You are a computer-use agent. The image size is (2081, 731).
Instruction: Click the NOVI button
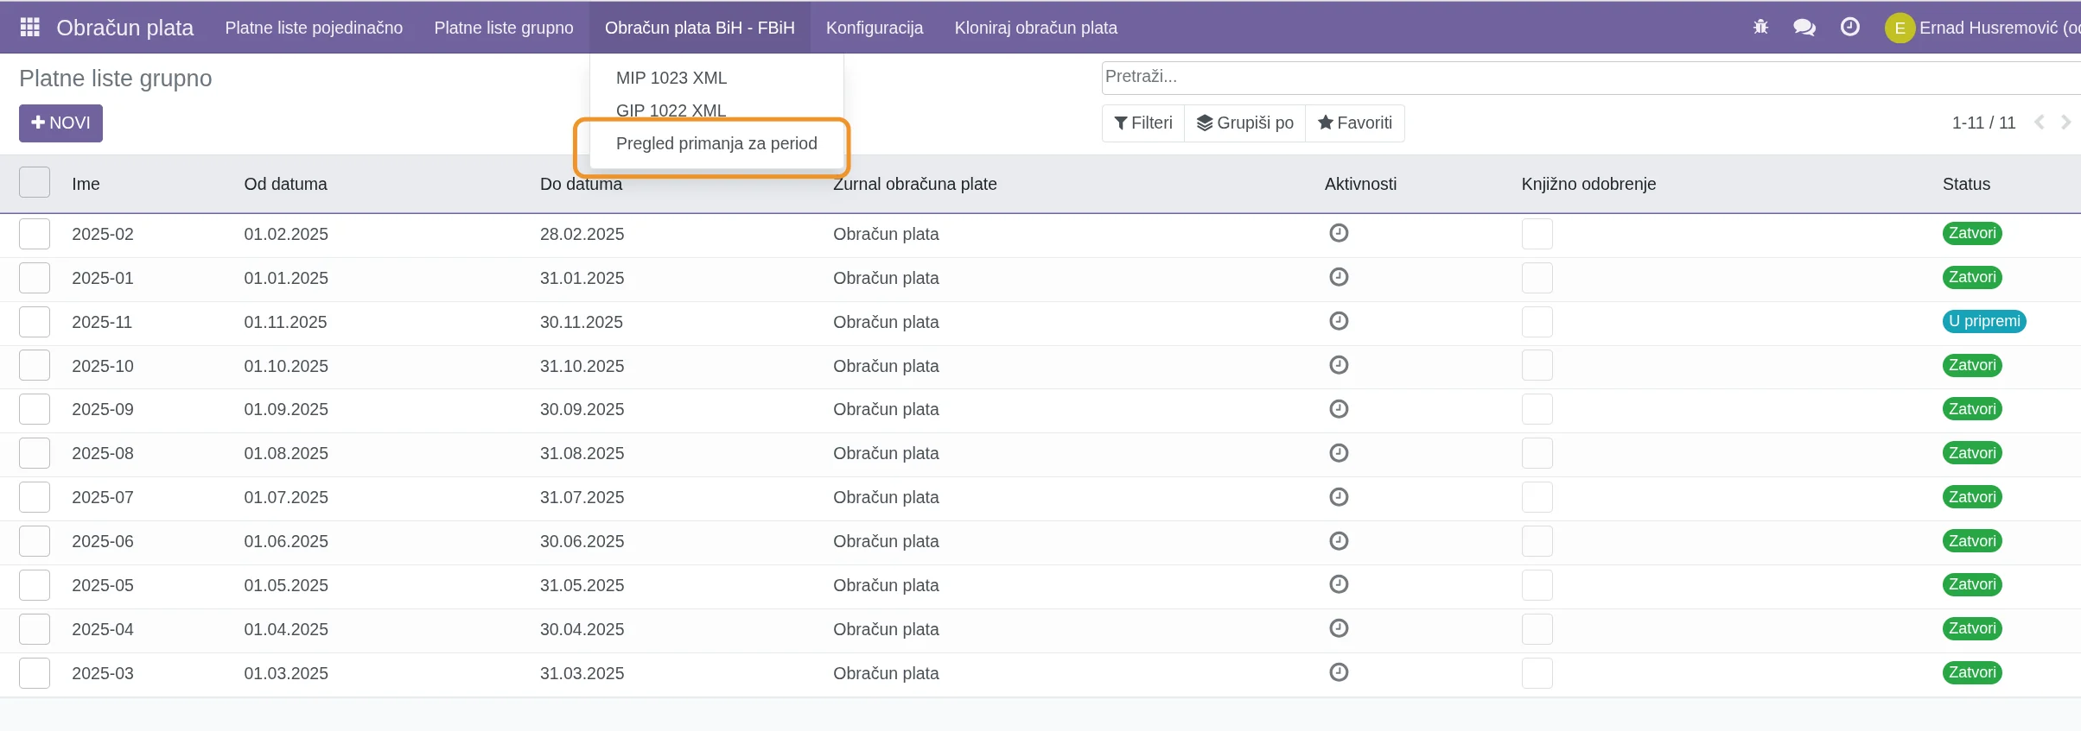point(60,123)
